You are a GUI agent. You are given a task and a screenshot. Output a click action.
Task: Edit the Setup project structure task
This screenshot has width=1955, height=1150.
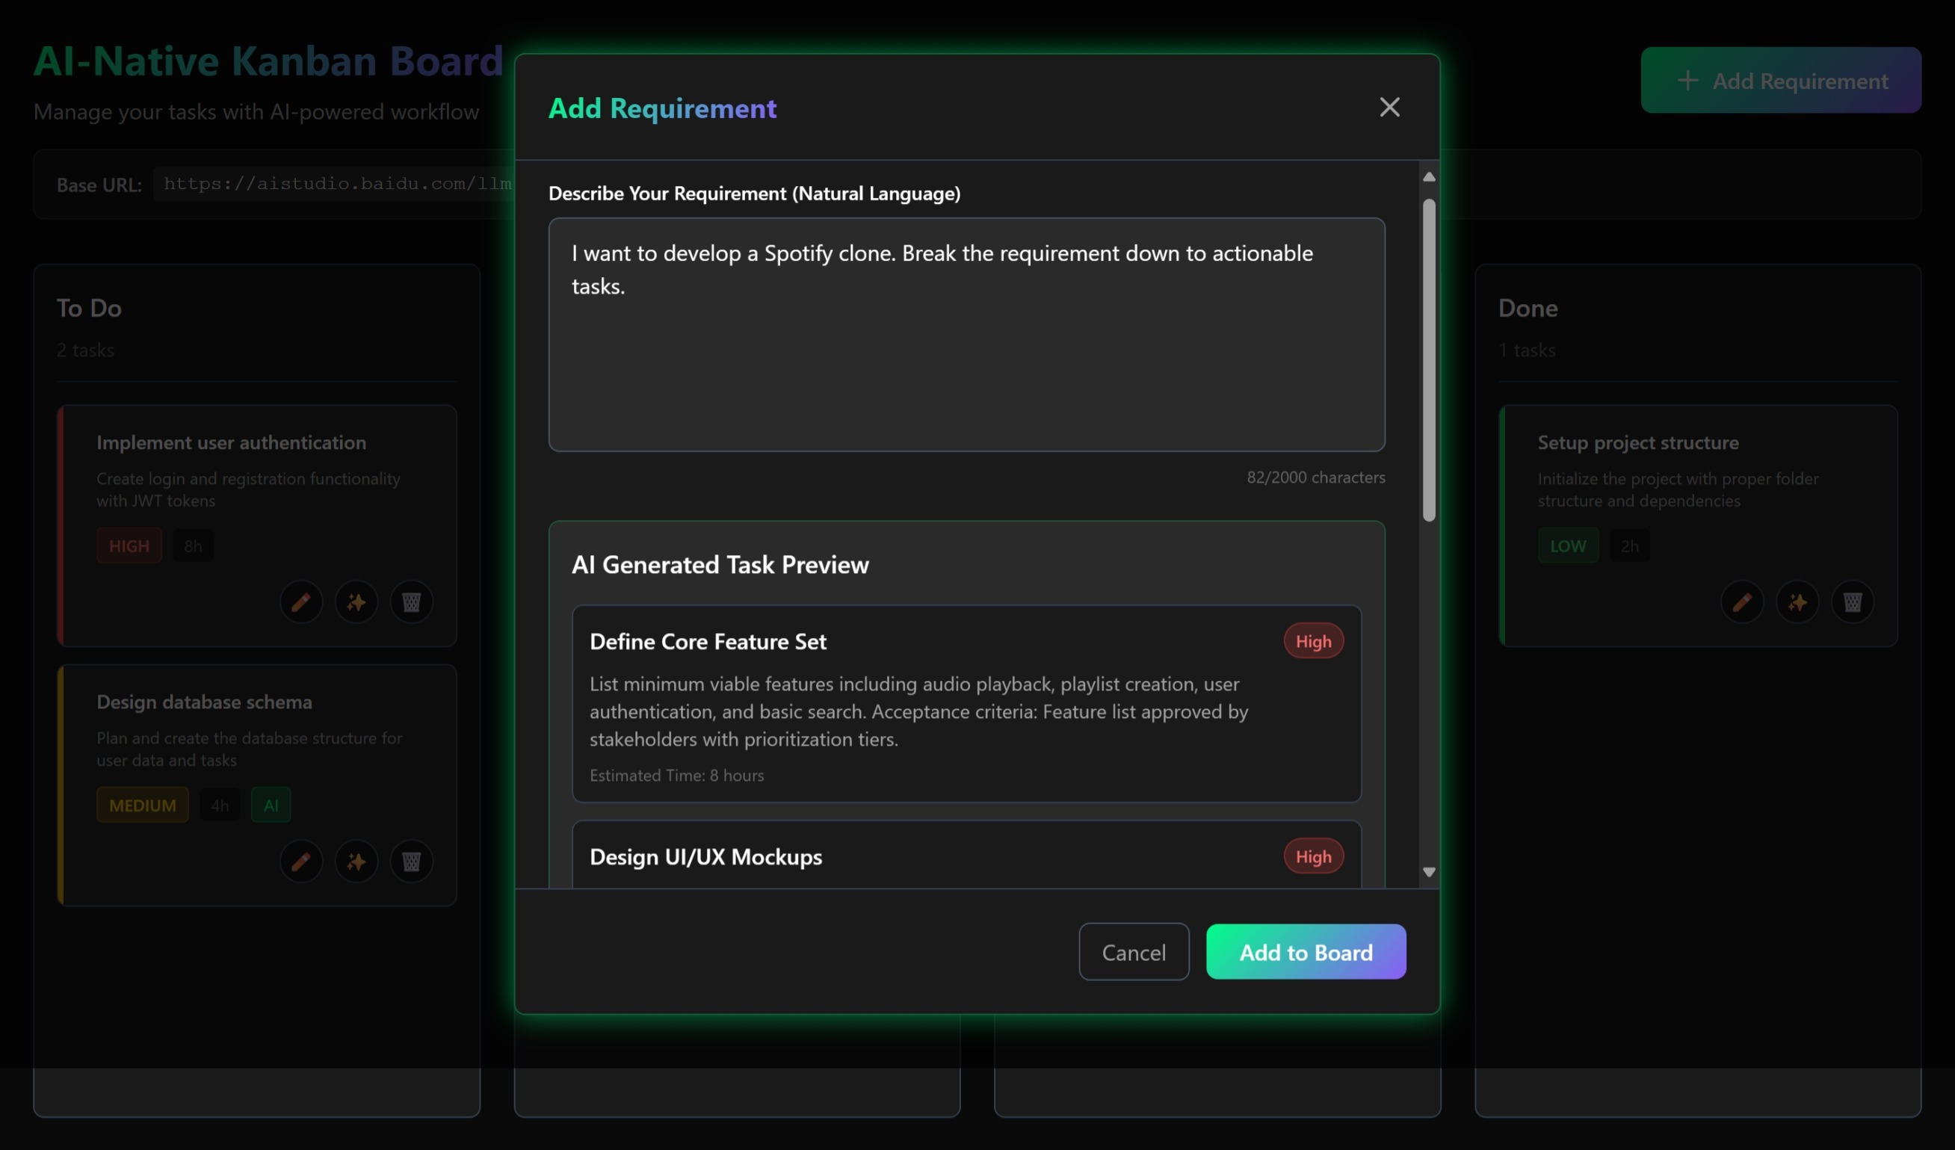1742,602
